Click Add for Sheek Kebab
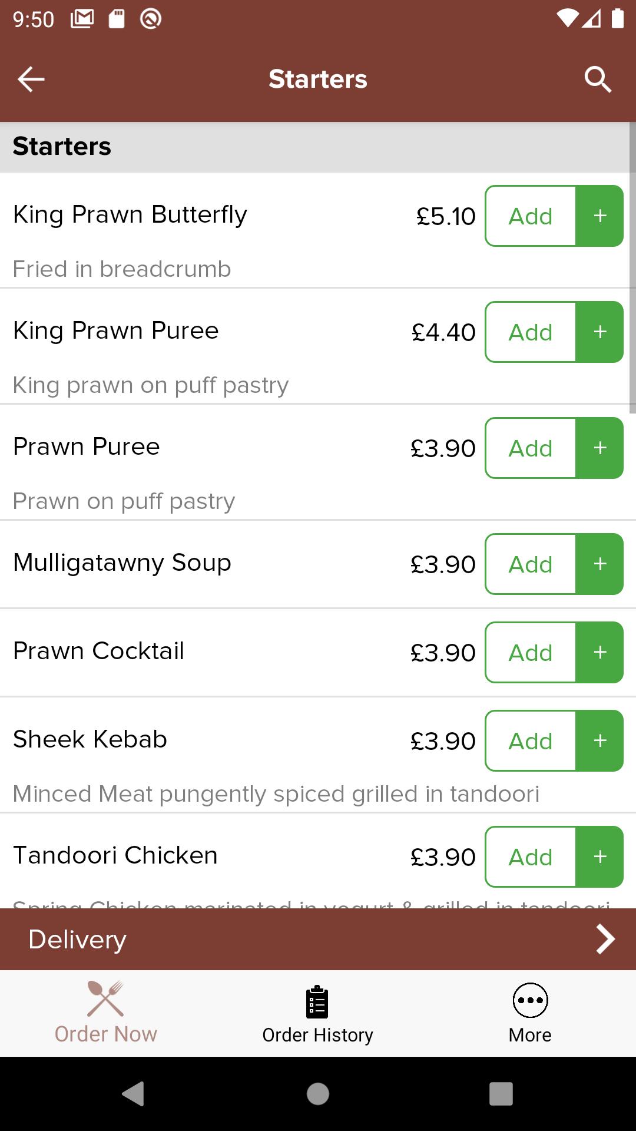Viewport: 636px width, 1131px height. click(531, 740)
